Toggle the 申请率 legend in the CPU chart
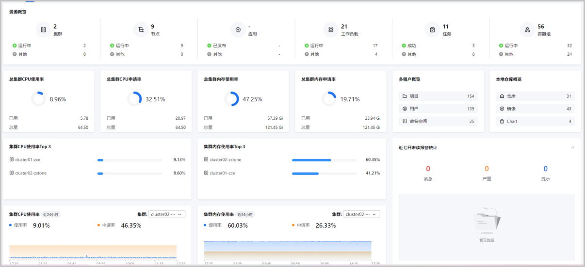 [108, 225]
